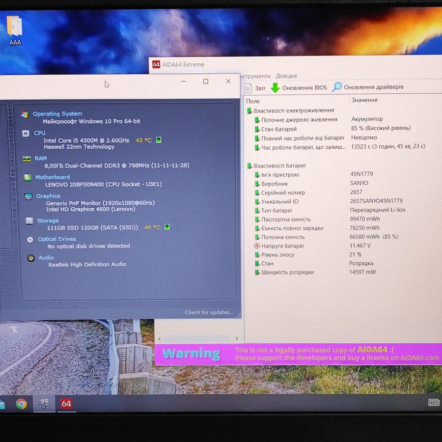Click the Значення column header
Viewport: 442px width, 442px height.
pyautogui.click(x=364, y=100)
